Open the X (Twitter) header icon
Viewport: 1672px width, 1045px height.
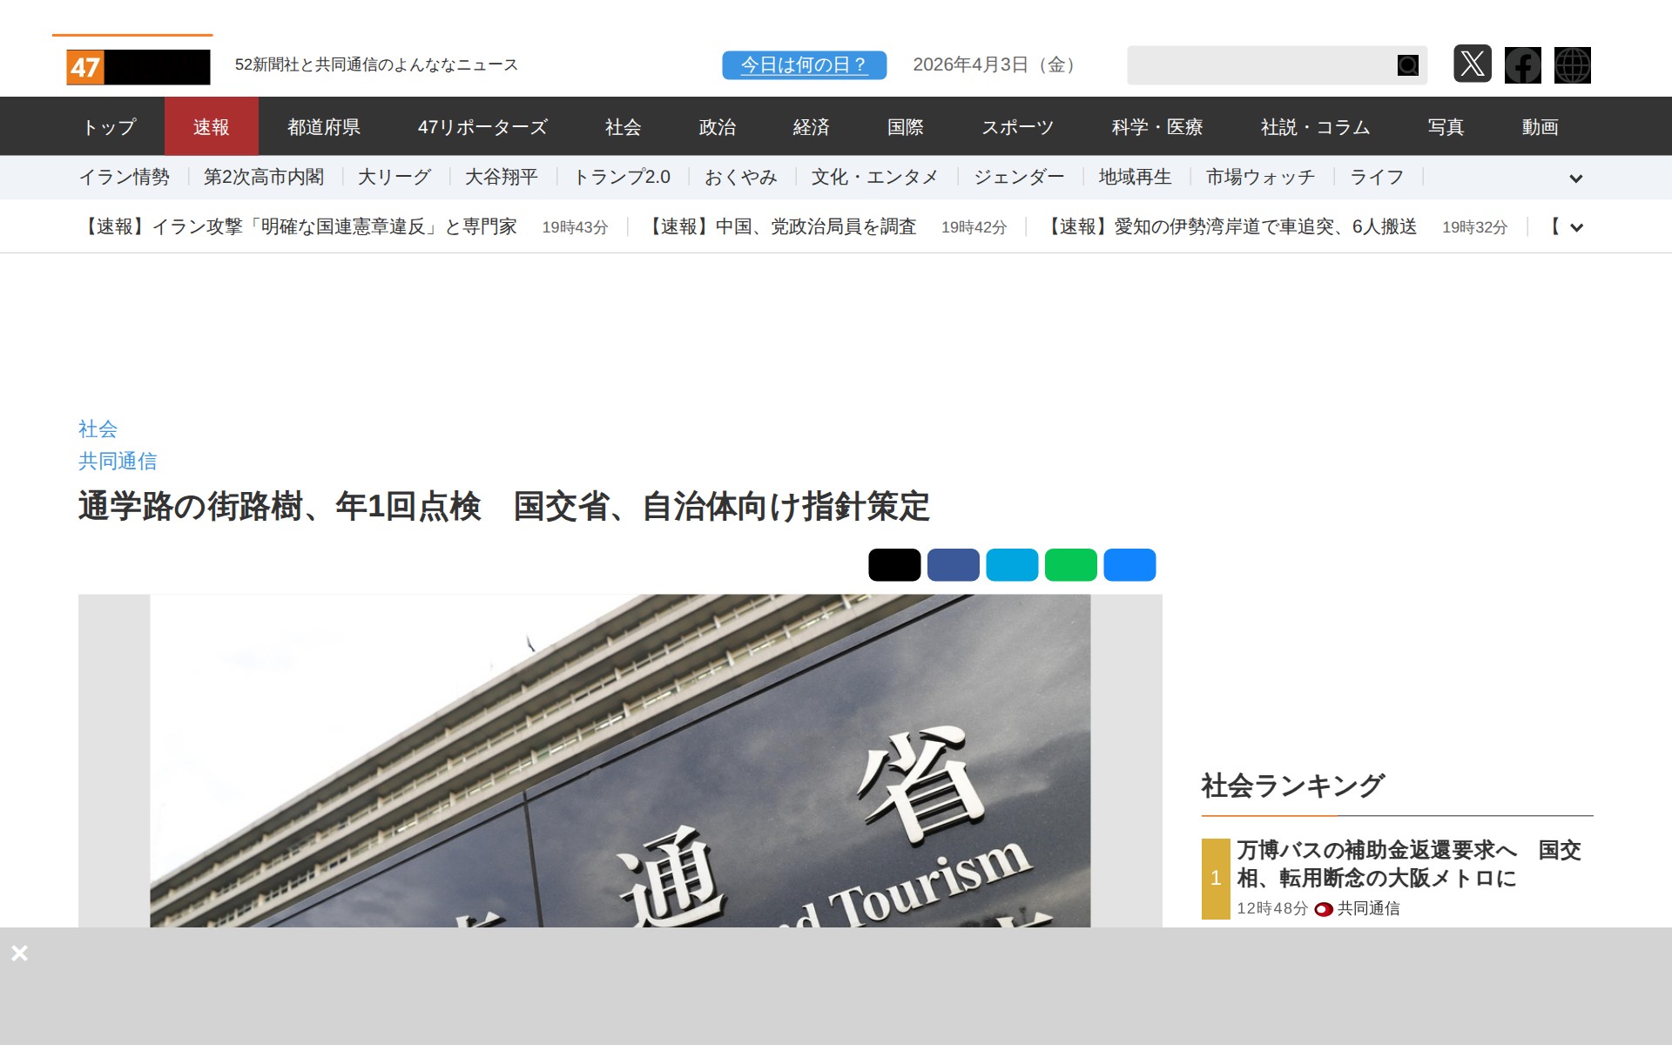pos(1472,64)
